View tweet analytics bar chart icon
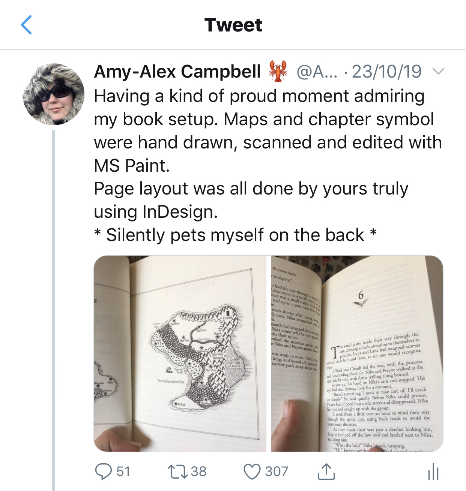This screenshot has width=466, height=491. 433,472
